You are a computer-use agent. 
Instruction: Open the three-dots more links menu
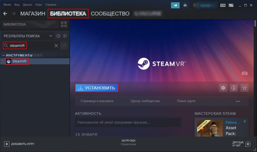coord(238,101)
